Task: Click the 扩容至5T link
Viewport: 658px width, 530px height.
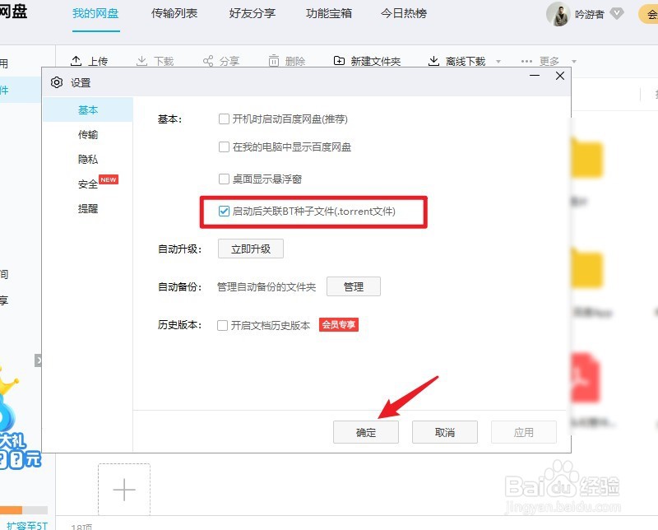Action: pos(27,525)
